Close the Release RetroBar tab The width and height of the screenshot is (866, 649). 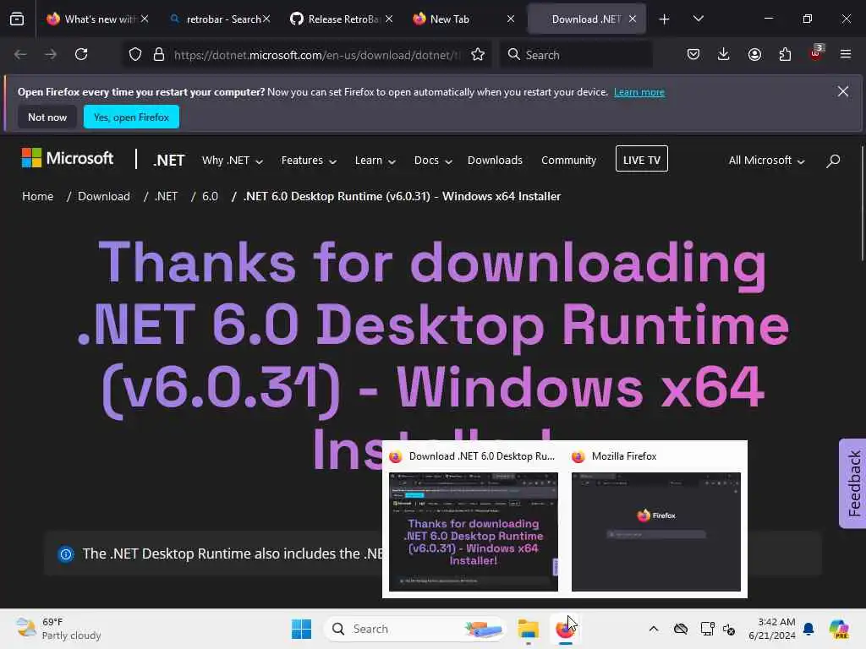389,19
